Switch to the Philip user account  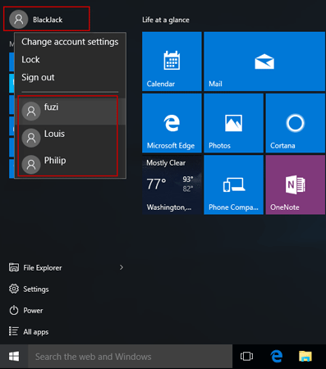pos(71,165)
